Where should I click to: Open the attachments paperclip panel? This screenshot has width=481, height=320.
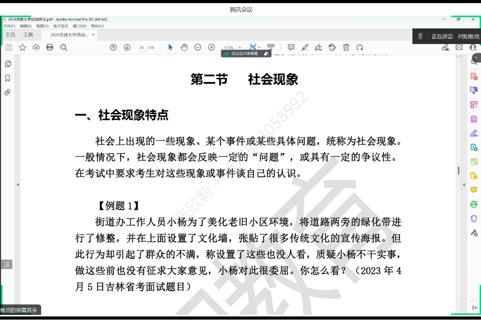click(x=8, y=92)
